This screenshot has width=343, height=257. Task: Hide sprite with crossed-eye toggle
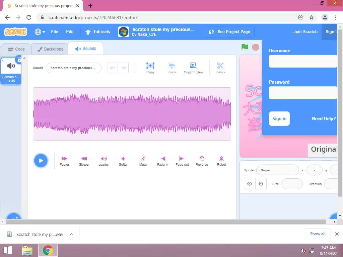tap(261, 184)
